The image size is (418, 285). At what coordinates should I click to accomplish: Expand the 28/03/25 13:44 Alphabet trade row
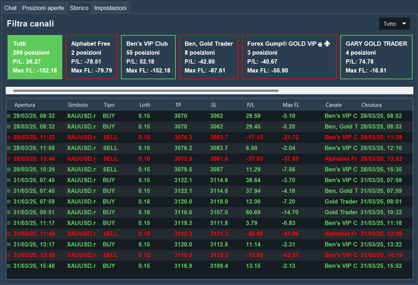9,159
